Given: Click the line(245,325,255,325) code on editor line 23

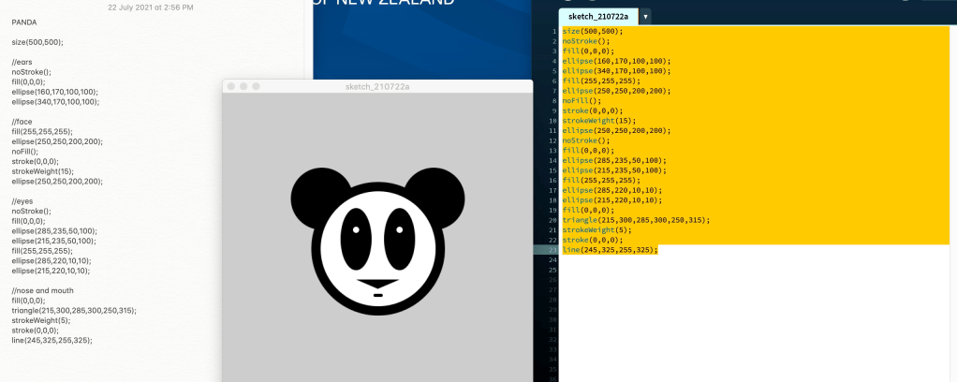Looking at the screenshot, I should pos(610,250).
